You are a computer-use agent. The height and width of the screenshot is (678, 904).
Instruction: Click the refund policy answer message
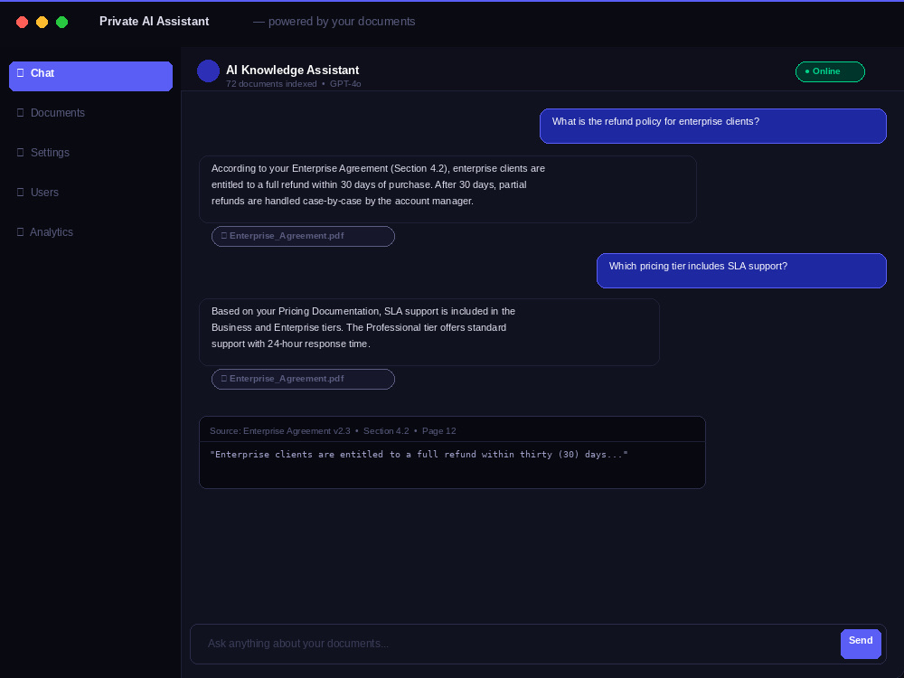coord(447,189)
